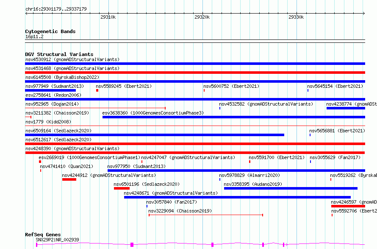The width and height of the screenshot is (377, 249).
Task: Click the nsv6509164 (Sedlazeck2020) blue bar
Action: tap(155, 135)
